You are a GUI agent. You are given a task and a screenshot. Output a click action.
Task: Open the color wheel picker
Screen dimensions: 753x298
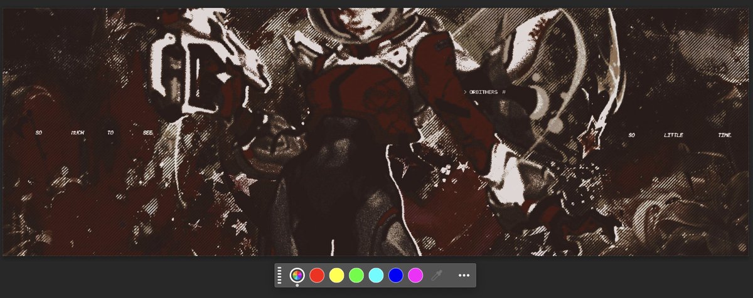(x=297, y=275)
